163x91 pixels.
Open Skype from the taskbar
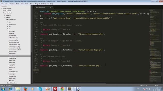pyautogui.click(x=40, y=89)
